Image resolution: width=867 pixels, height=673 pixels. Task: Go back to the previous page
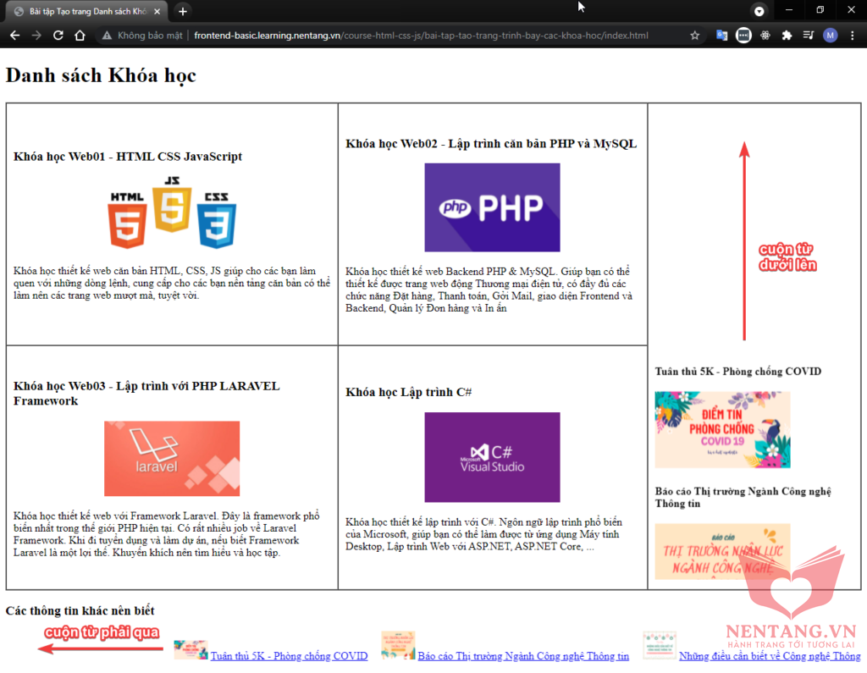[14, 36]
